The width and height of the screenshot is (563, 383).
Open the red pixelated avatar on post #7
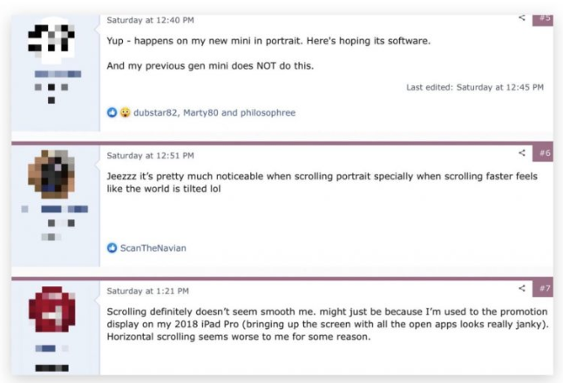pos(52,309)
